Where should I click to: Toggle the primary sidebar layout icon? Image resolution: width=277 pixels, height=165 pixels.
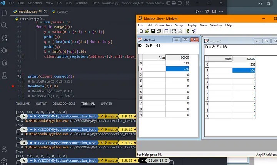click(169, 3)
